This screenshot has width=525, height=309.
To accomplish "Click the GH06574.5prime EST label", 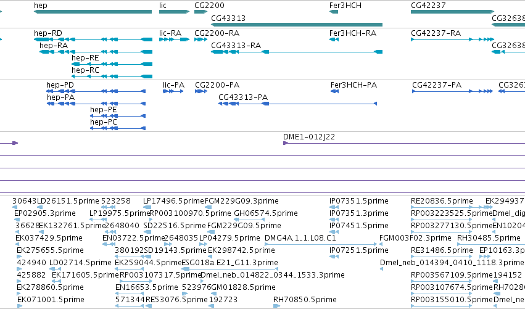I will pos(266,213).
